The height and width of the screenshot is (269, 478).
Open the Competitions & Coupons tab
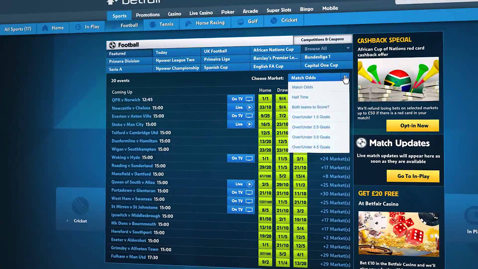click(x=322, y=39)
